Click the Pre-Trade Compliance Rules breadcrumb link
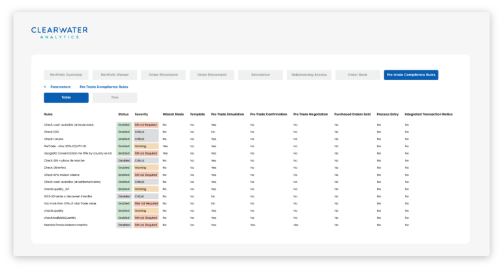This screenshot has width=501, height=269. tap(104, 87)
